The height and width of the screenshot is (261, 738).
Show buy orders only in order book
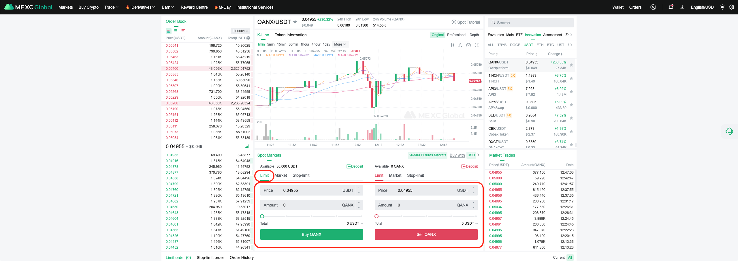coord(176,31)
